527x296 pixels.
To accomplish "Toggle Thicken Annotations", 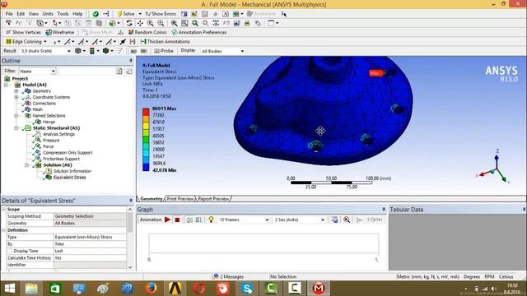I will (x=165, y=42).
